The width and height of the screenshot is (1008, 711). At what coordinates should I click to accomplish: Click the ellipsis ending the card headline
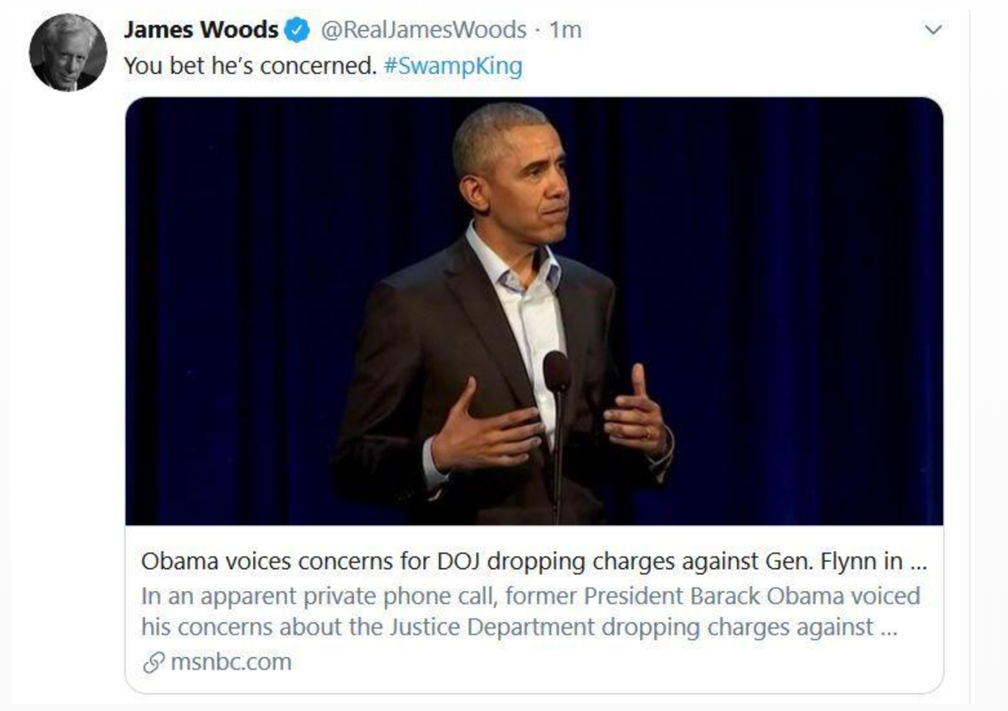pyautogui.click(x=918, y=563)
